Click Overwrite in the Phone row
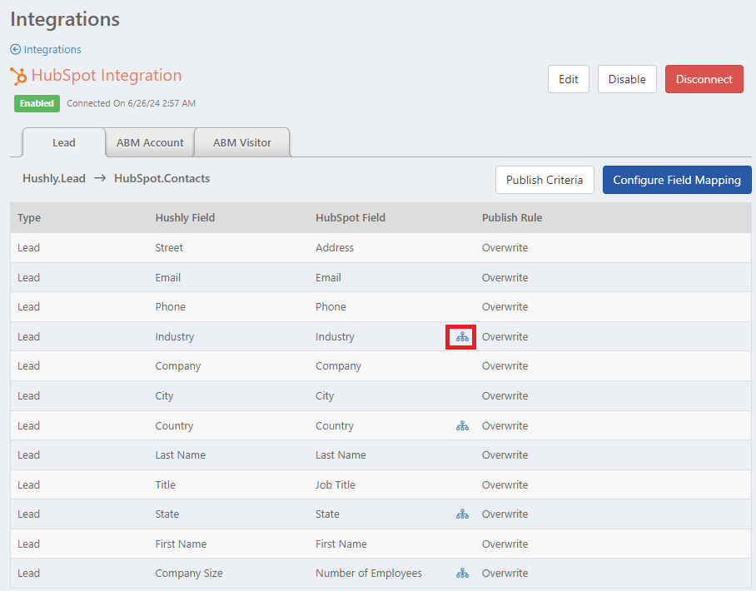This screenshot has height=591, width=756. (x=505, y=307)
